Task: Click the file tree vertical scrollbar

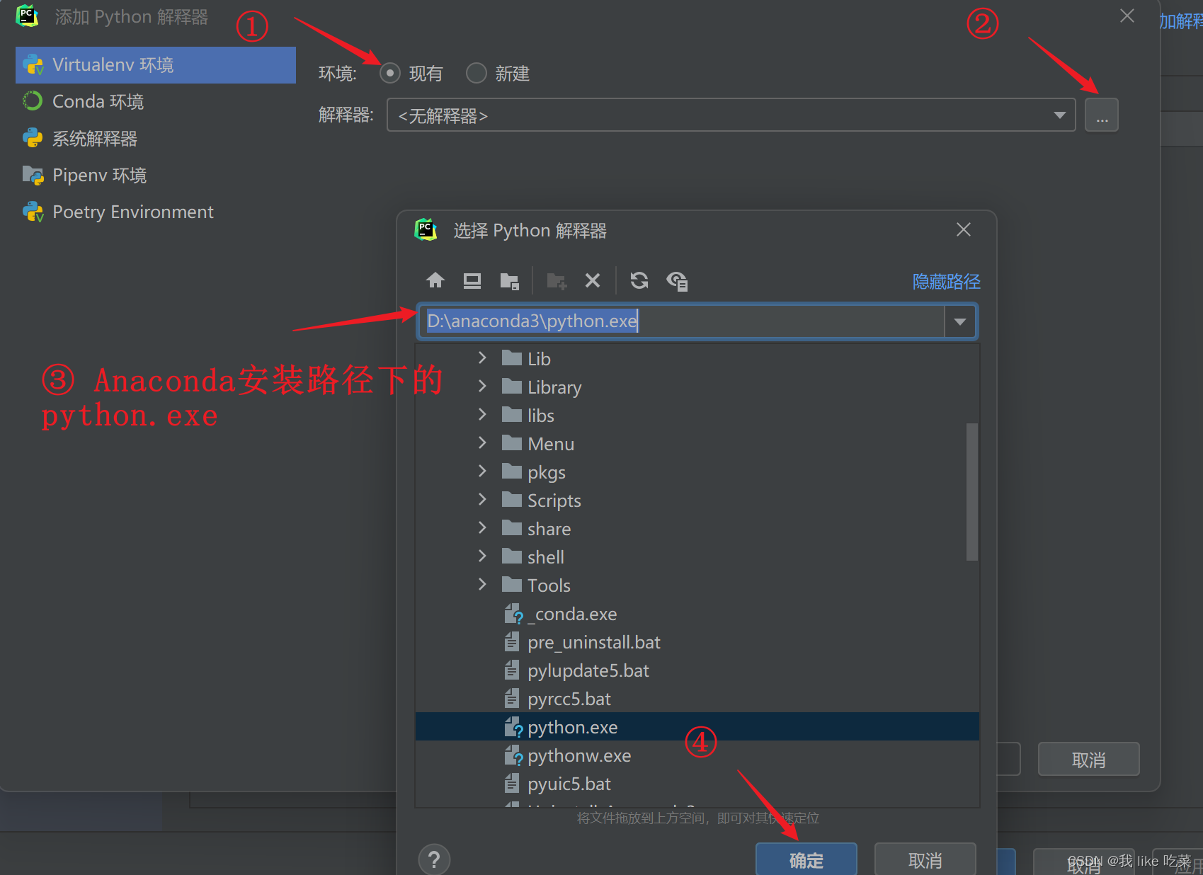Action: [x=972, y=492]
